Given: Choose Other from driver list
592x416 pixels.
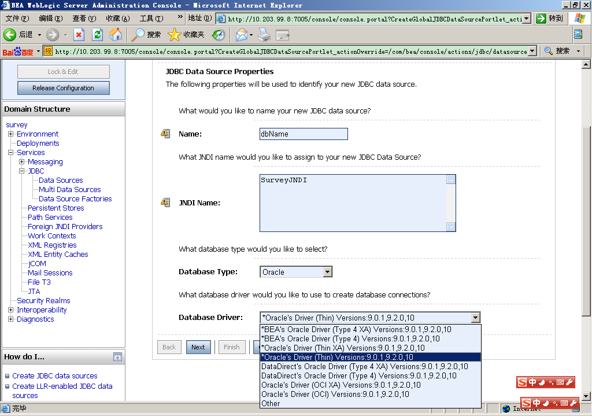Looking at the screenshot, I should pos(271,403).
